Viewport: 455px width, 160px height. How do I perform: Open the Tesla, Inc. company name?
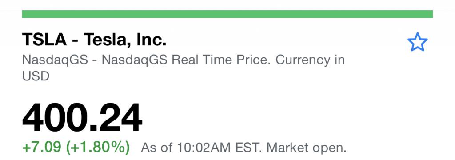pyautogui.click(x=125, y=40)
